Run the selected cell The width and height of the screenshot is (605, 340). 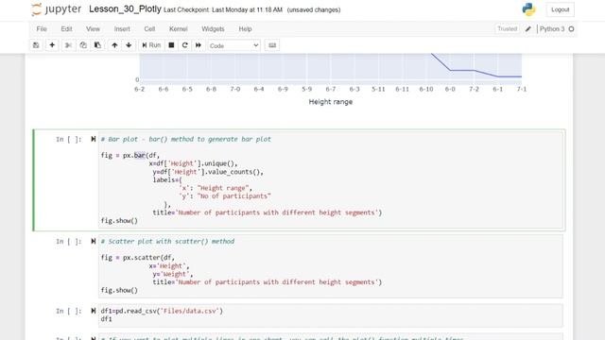click(x=151, y=45)
